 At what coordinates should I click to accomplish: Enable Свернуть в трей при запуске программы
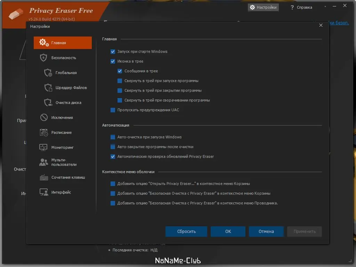pyautogui.click(x=120, y=81)
